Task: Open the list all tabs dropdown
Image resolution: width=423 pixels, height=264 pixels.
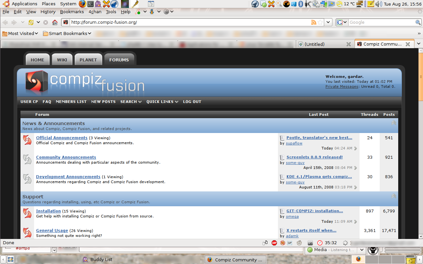Action: tap(419, 44)
